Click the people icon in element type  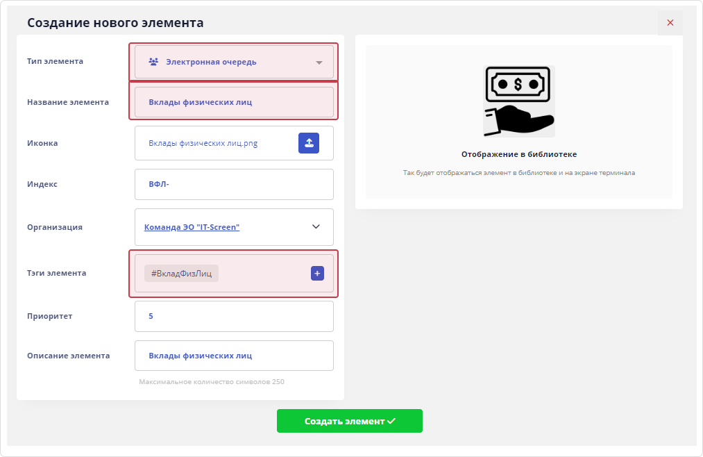(x=153, y=62)
